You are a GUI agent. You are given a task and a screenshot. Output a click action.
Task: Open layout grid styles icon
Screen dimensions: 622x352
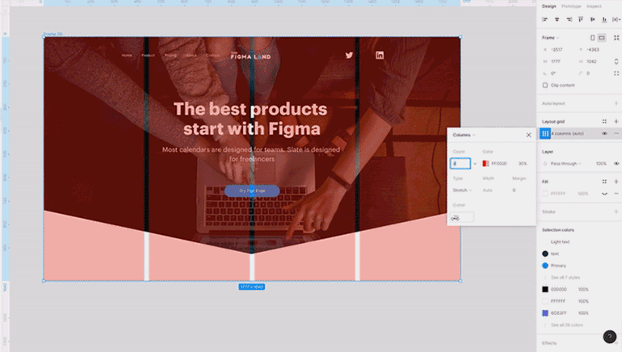604,121
